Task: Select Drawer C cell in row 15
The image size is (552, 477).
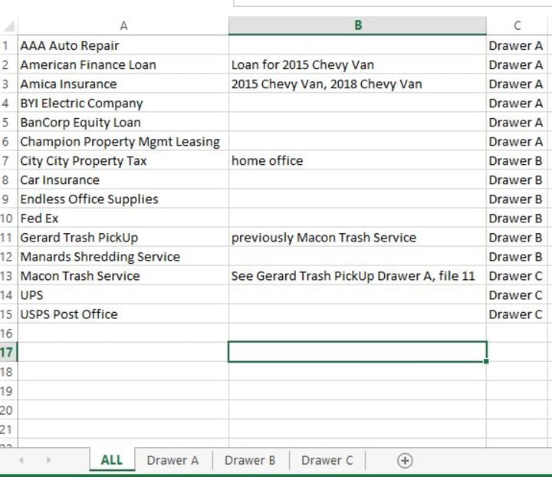Action: click(x=517, y=314)
